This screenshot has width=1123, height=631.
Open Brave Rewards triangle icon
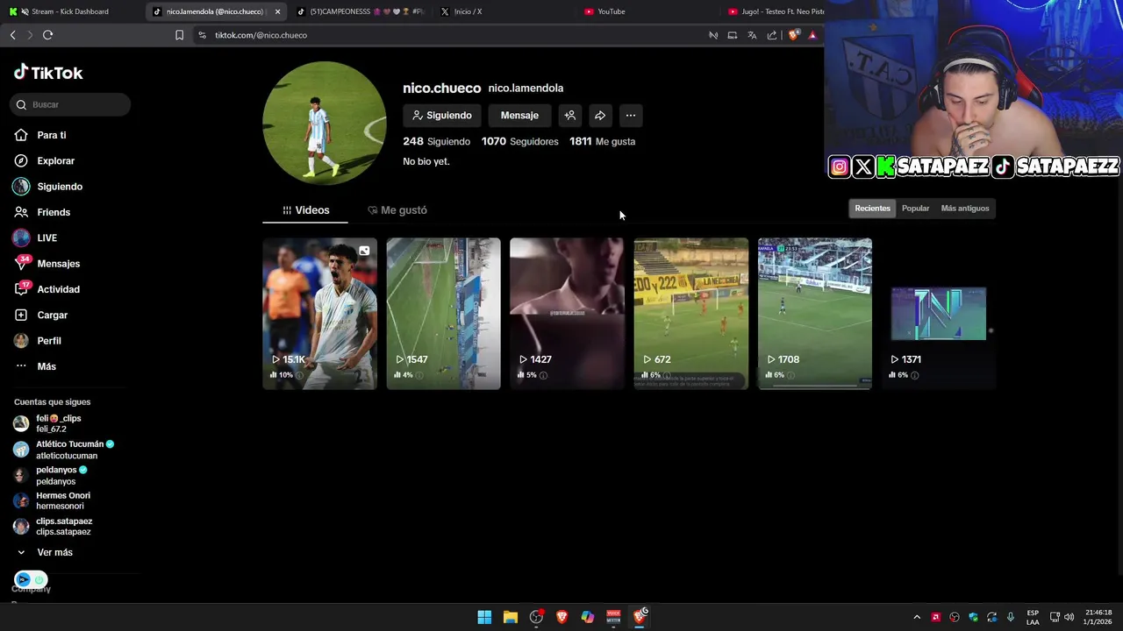click(x=812, y=35)
